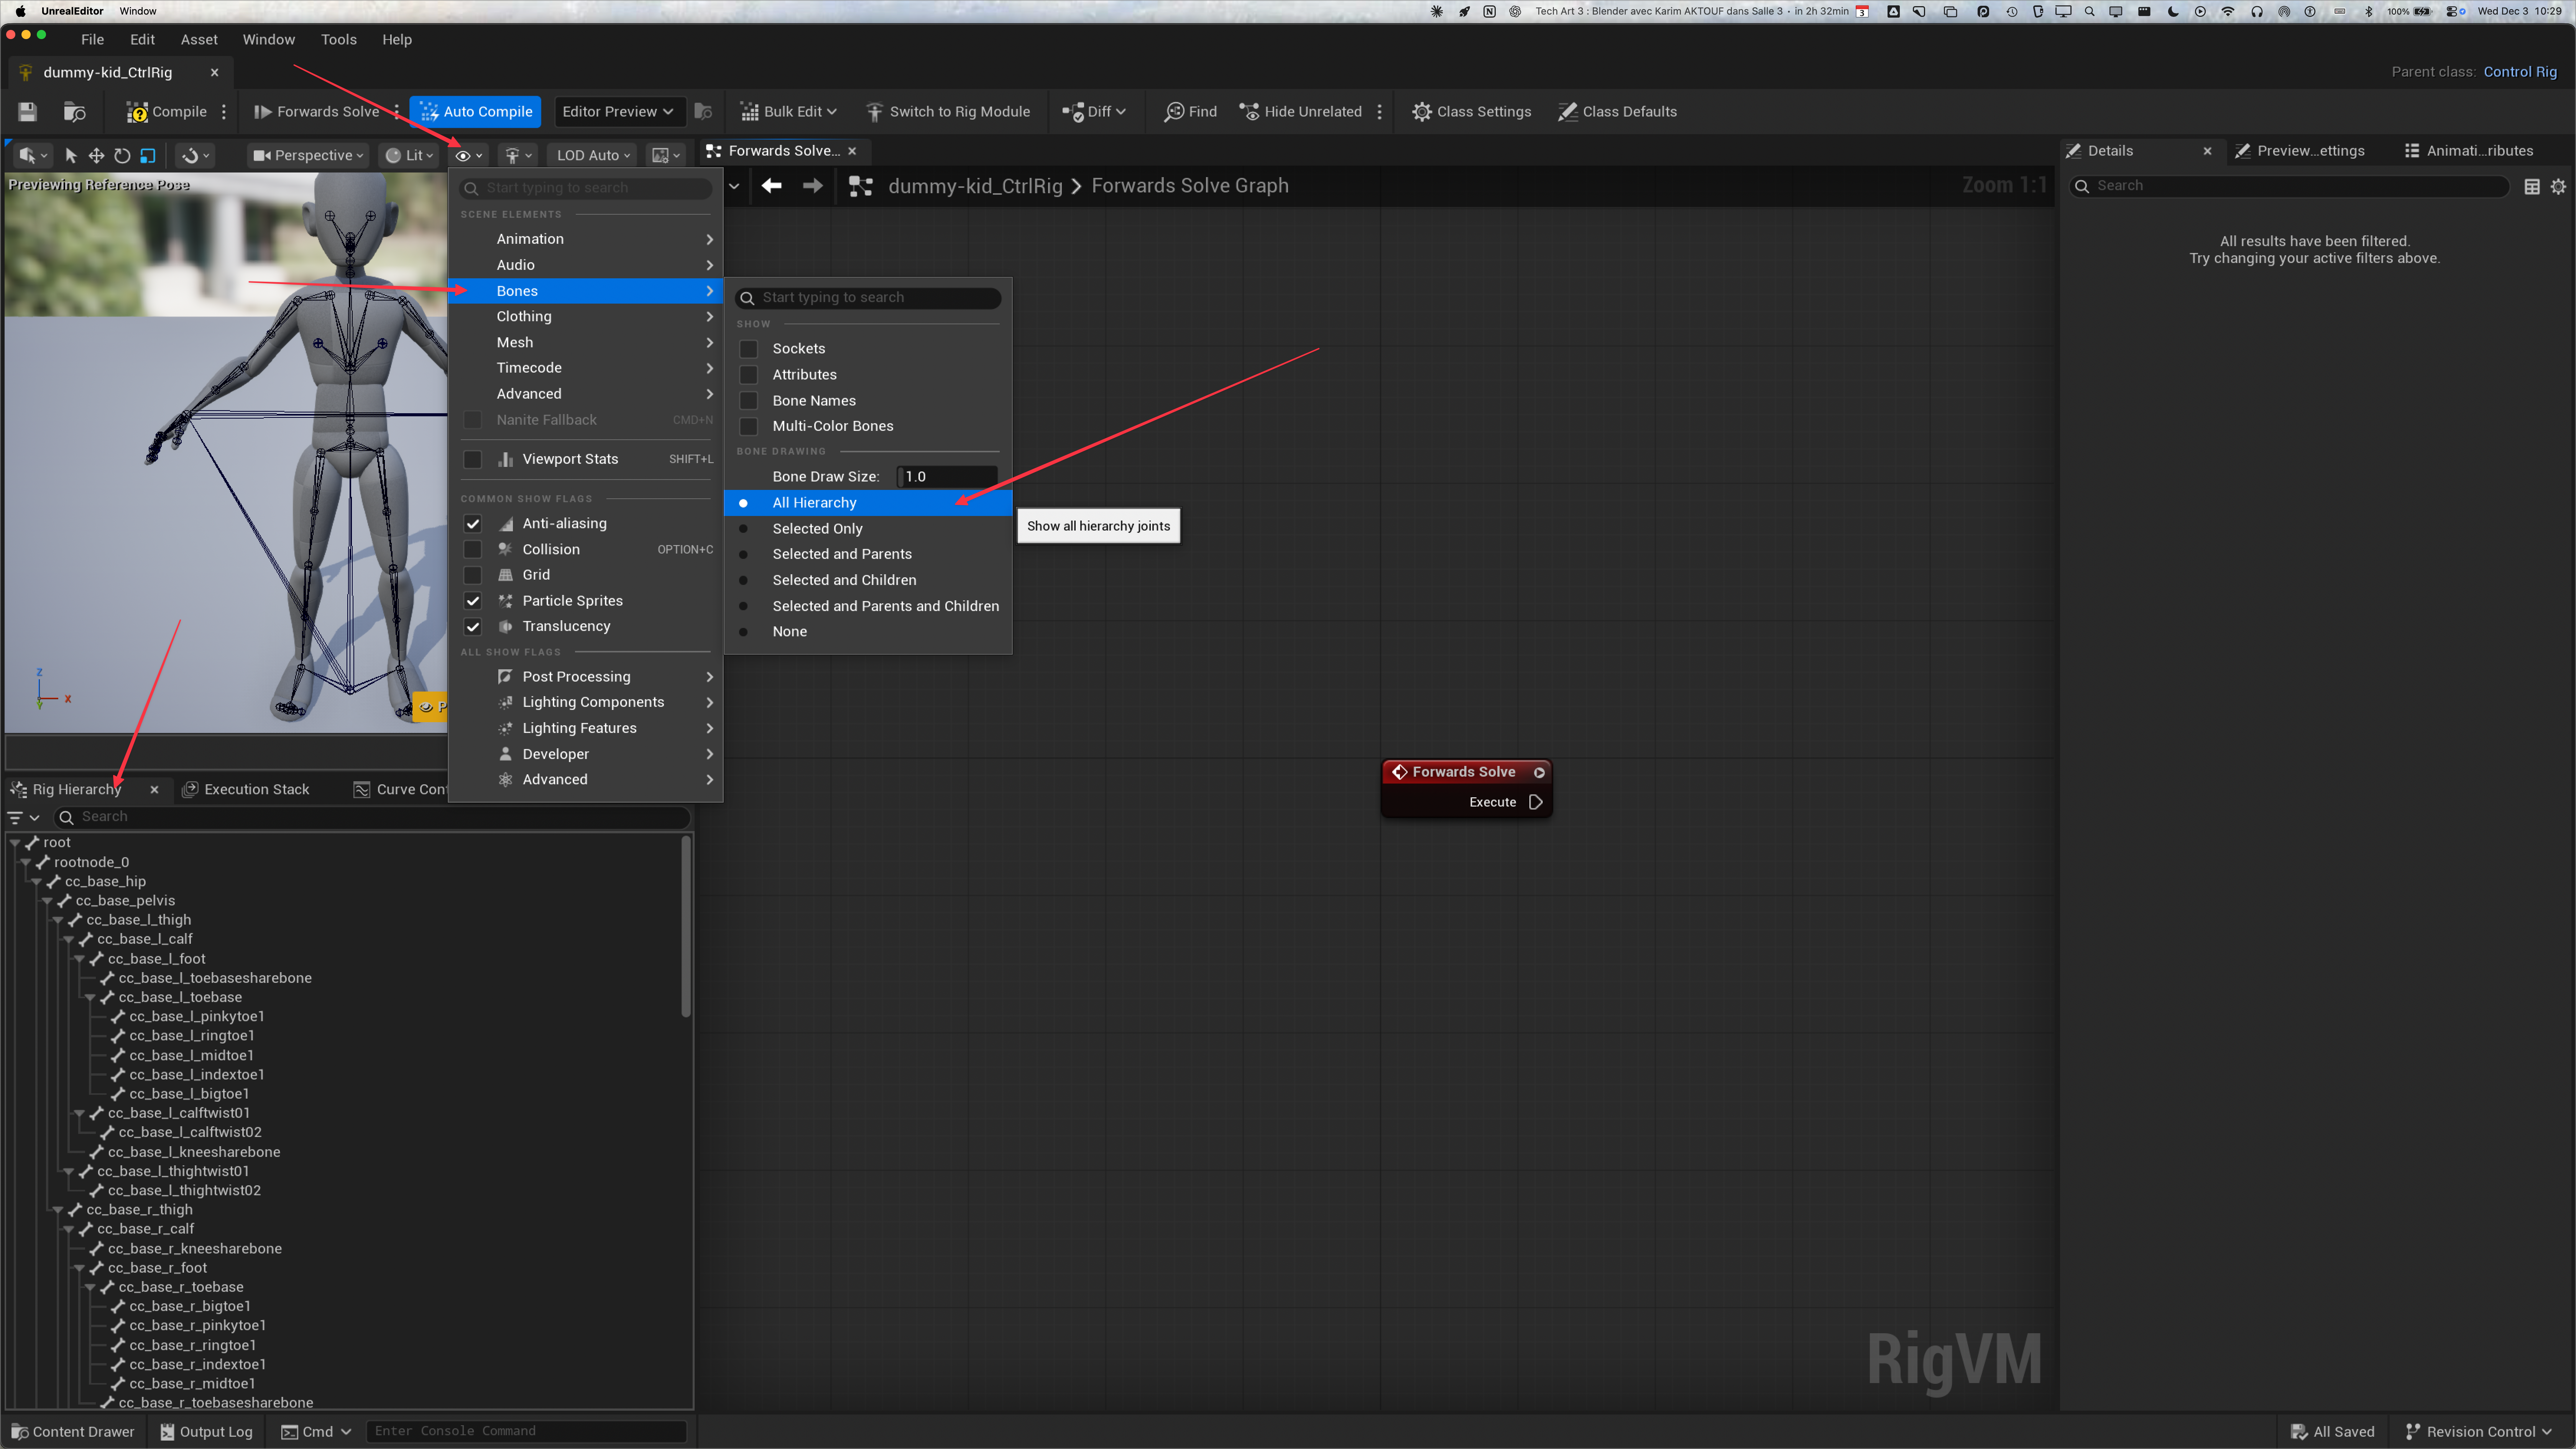Collapse the cc_base_l_thigh tree node
This screenshot has width=2576, height=1449.
click(x=58, y=920)
